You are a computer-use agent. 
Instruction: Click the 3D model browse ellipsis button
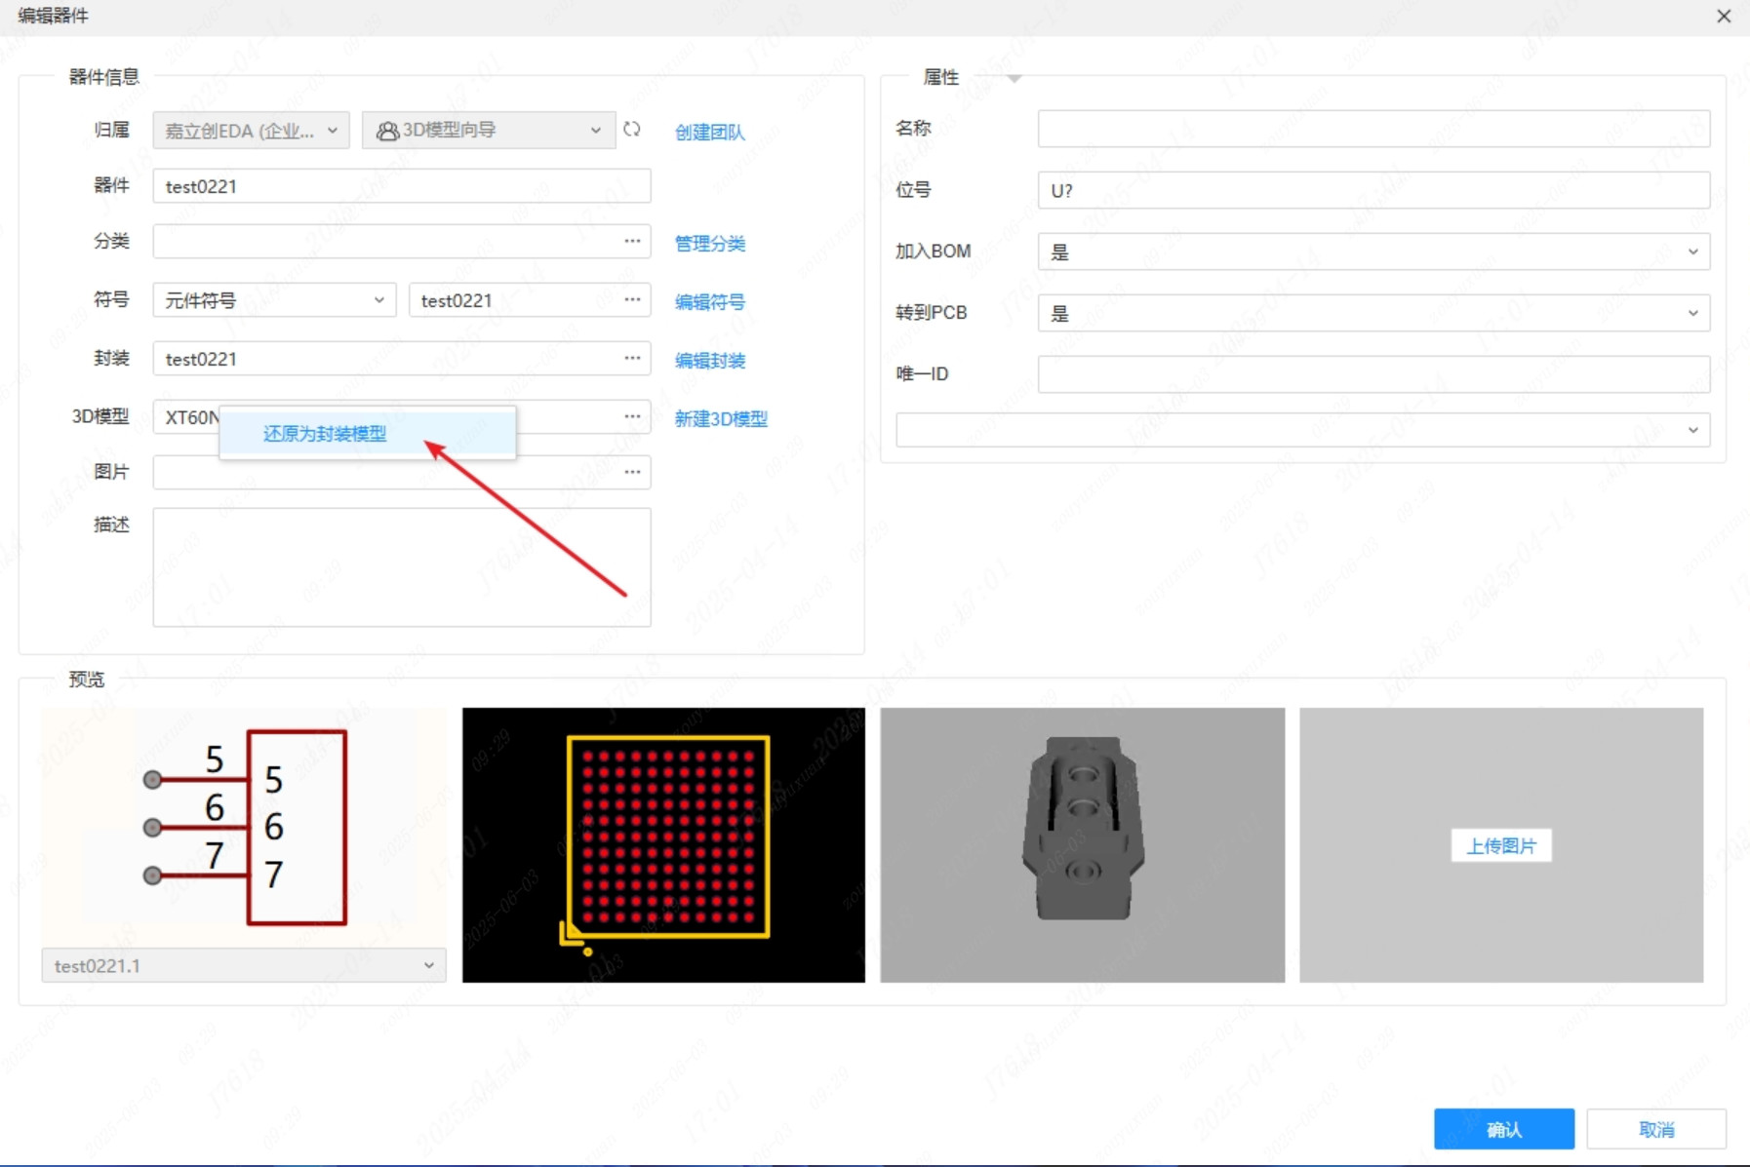click(632, 417)
